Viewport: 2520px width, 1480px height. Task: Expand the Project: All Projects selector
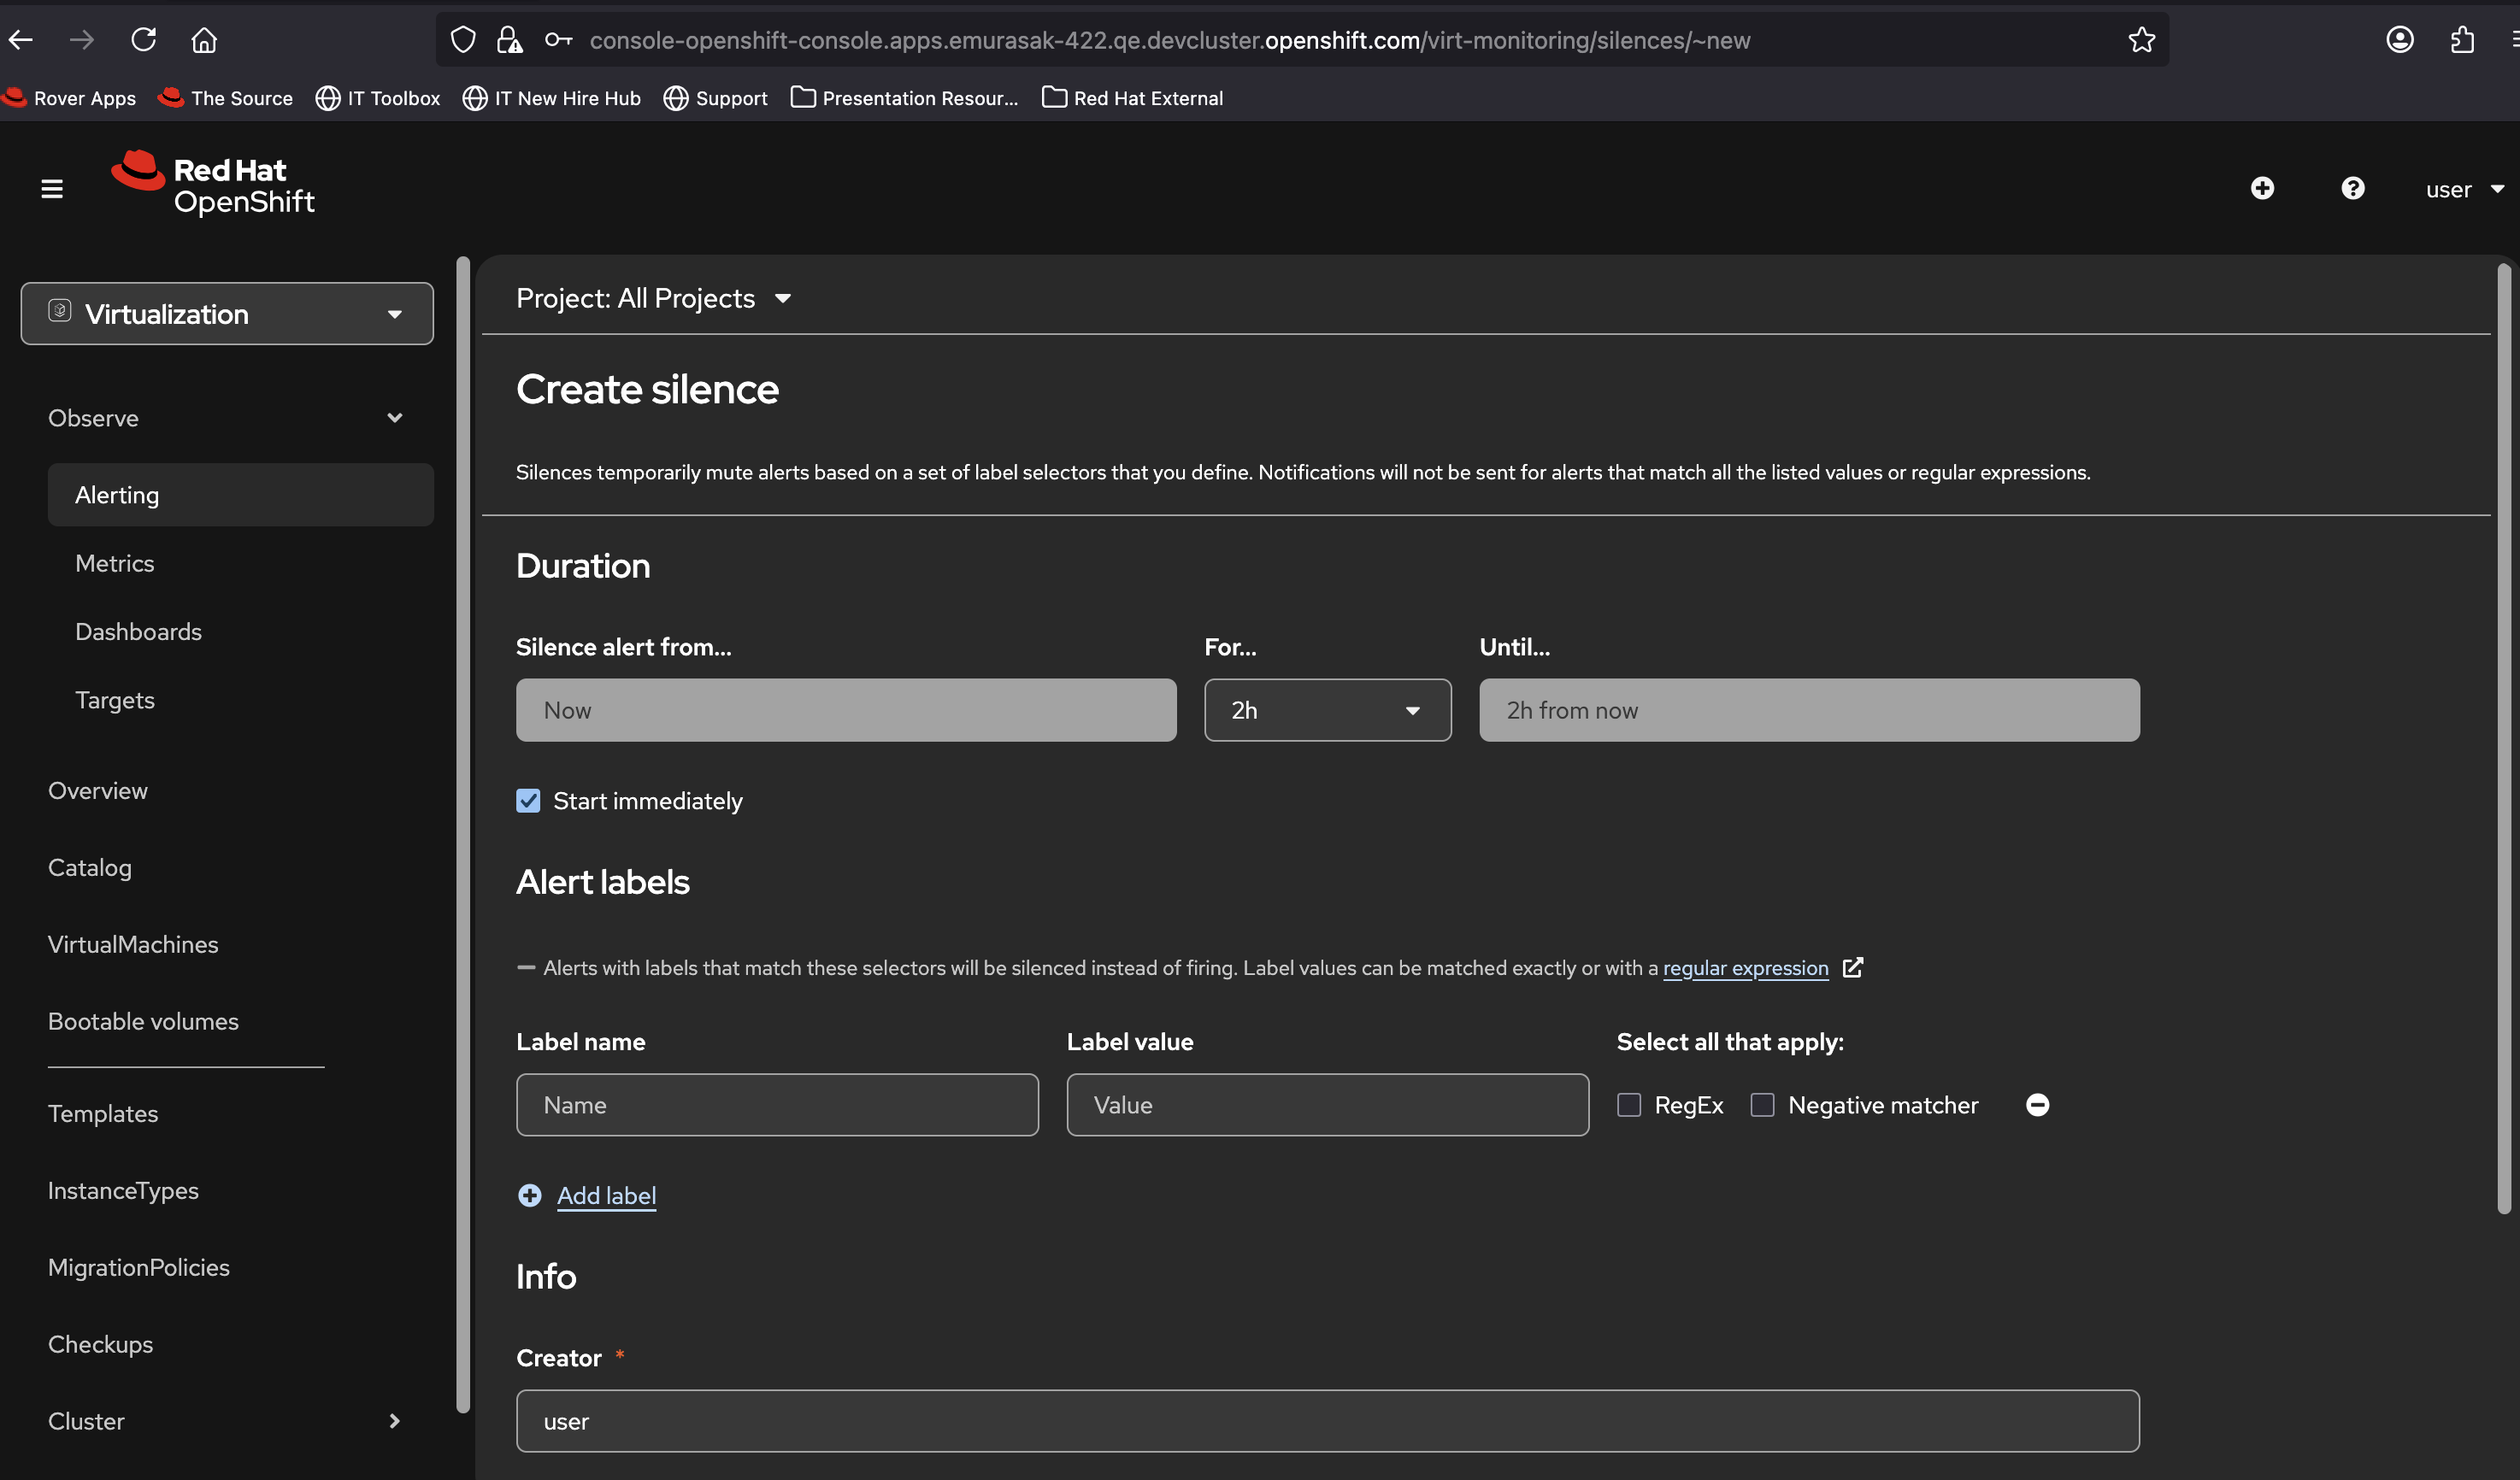[653, 298]
